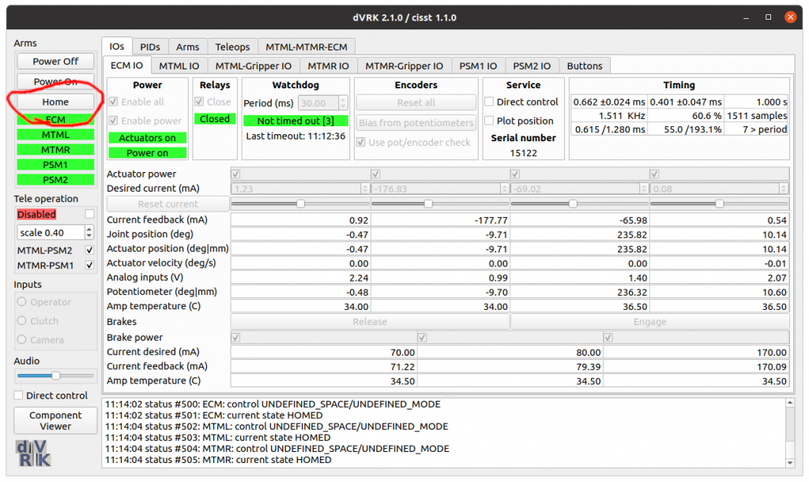Screen dimensions: 809x482
Task: Open the Component Viewer
Action: click(55, 420)
